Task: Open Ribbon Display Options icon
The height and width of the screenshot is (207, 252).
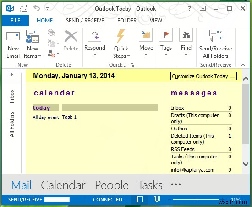Action: (203, 8)
